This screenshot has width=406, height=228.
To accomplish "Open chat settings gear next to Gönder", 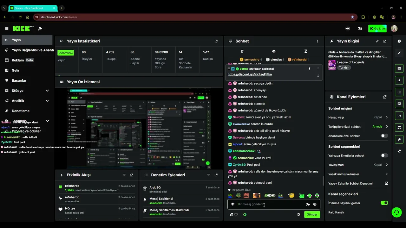I will (x=298, y=214).
